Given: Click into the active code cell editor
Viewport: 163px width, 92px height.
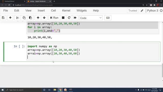Looking at the screenshot, I should (x=93, y=52).
